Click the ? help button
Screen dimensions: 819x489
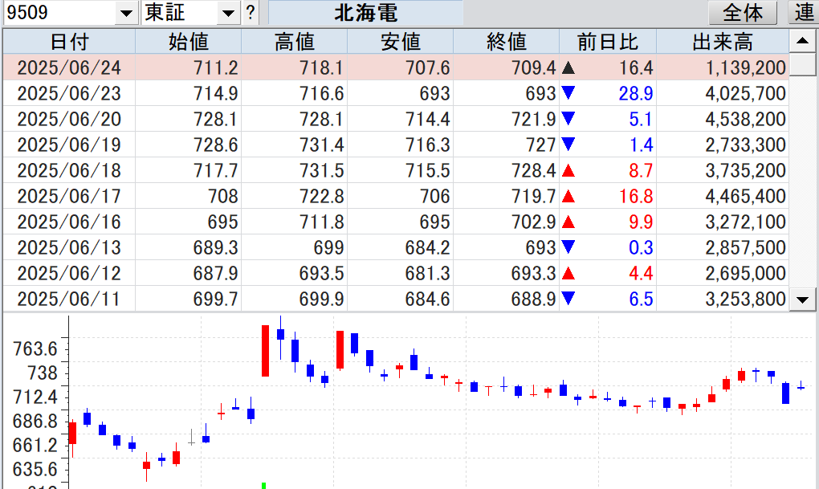(251, 13)
